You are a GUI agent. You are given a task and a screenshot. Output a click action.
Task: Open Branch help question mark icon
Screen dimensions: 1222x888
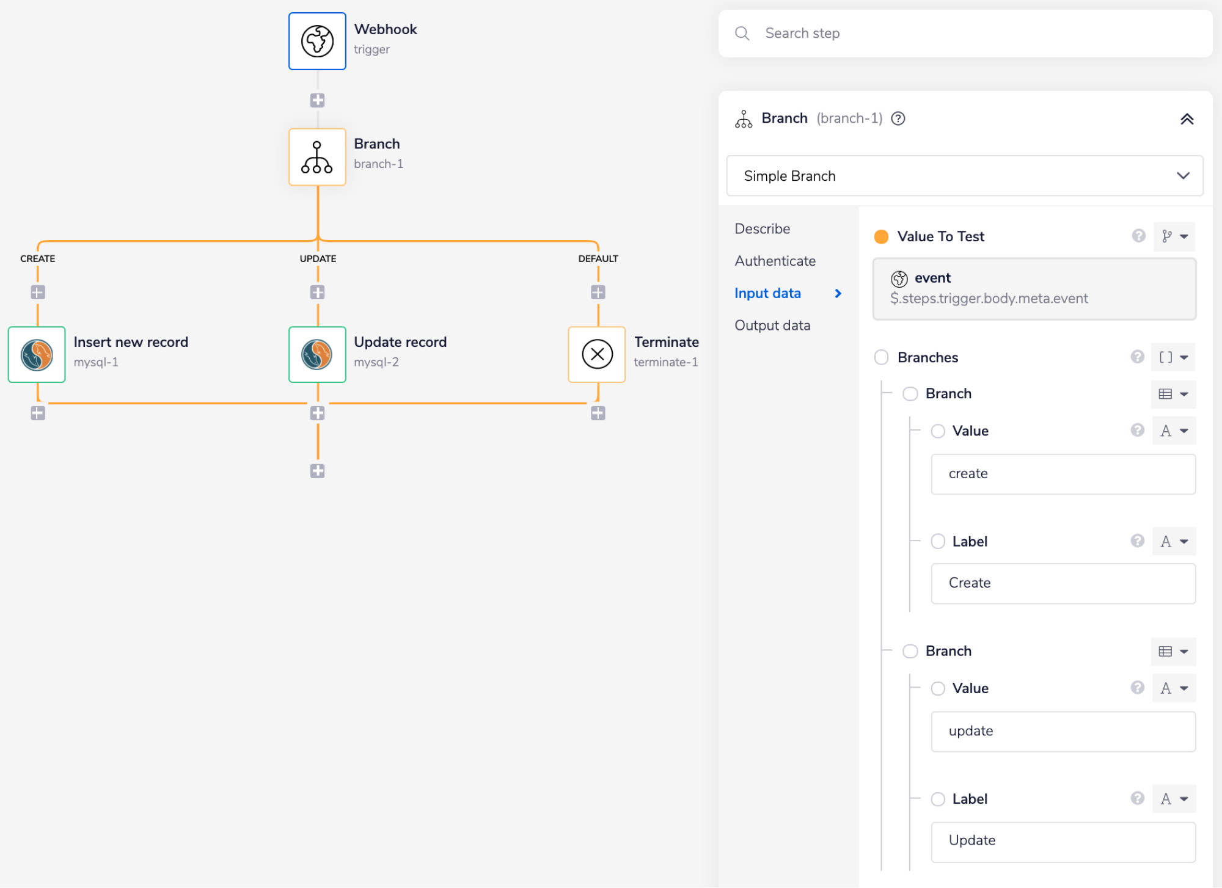point(898,118)
